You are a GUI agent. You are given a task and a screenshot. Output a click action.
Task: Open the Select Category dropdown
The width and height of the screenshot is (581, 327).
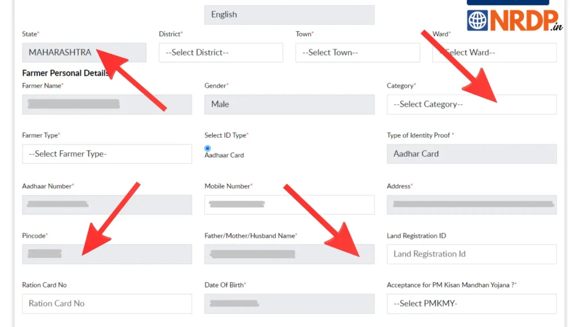click(x=471, y=104)
